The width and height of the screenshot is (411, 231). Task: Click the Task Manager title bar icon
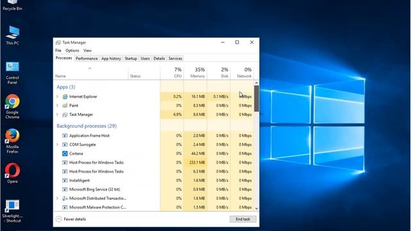(x=58, y=42)
